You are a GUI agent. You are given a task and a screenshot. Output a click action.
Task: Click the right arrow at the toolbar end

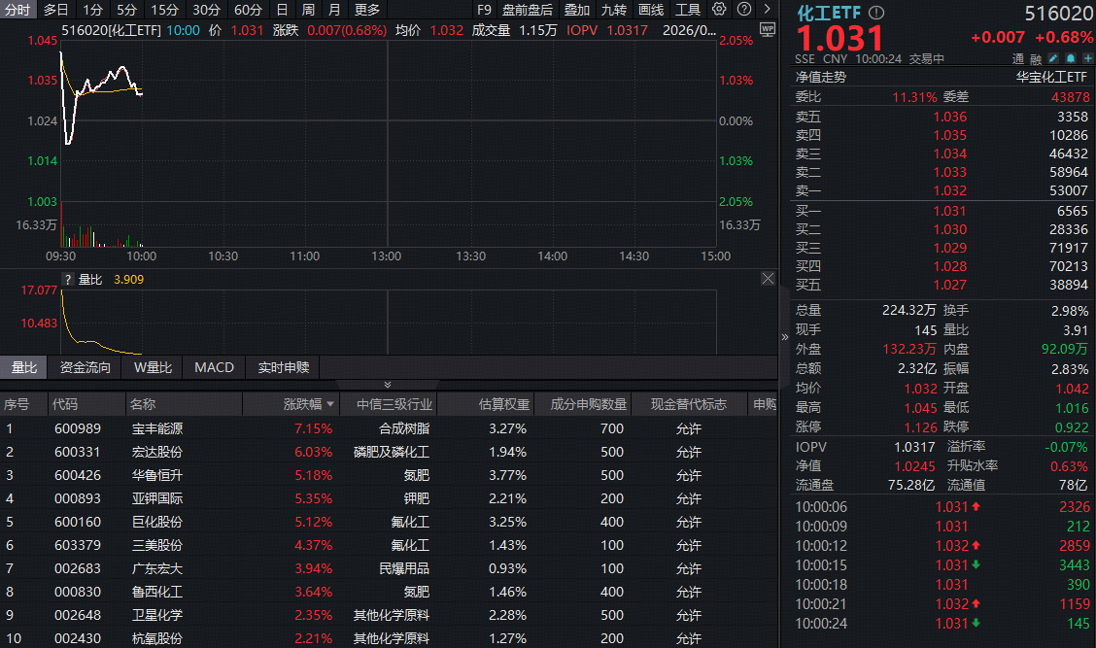point(767,9)
